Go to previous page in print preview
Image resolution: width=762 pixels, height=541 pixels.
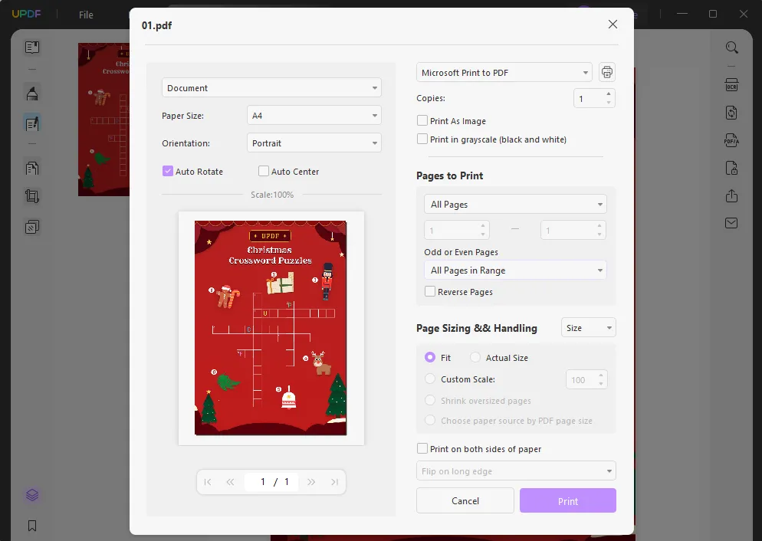tap(230, 482)
